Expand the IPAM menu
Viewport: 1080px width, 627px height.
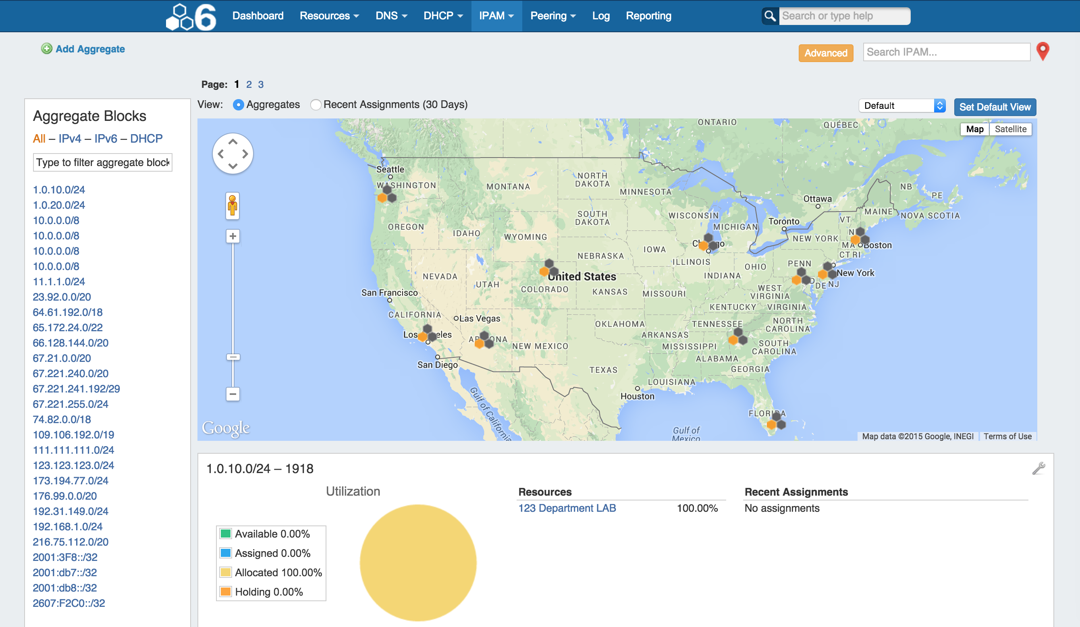[496, 16]
